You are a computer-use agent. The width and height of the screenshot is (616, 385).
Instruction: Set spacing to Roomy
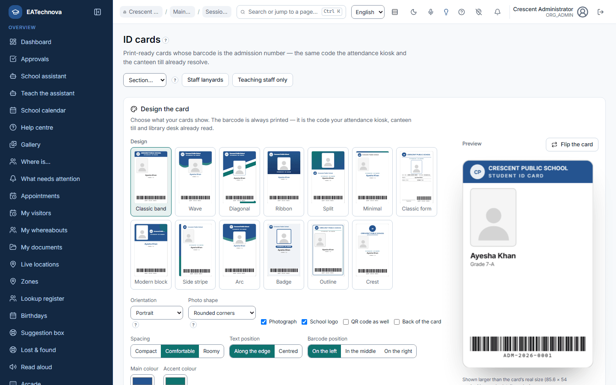pyautogui.click(x=211, y=351)
